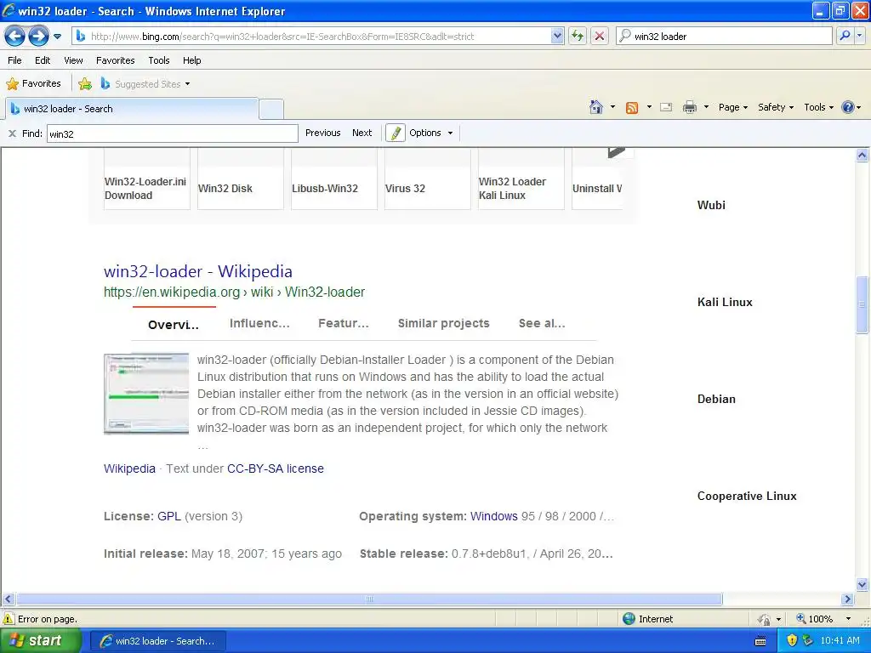The width and height of the screenshot is (871, 653).
Task: Toggle the highlight matches pencil icon
Action: [395, 133]
